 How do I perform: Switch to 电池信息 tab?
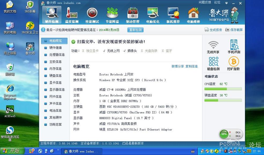coord(54,111)
